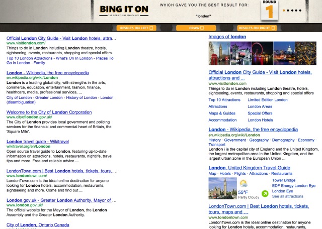The image size is (322, 229).
Task: Open Demography link under Wikipedia result
Action: click(x=283, y=140)
